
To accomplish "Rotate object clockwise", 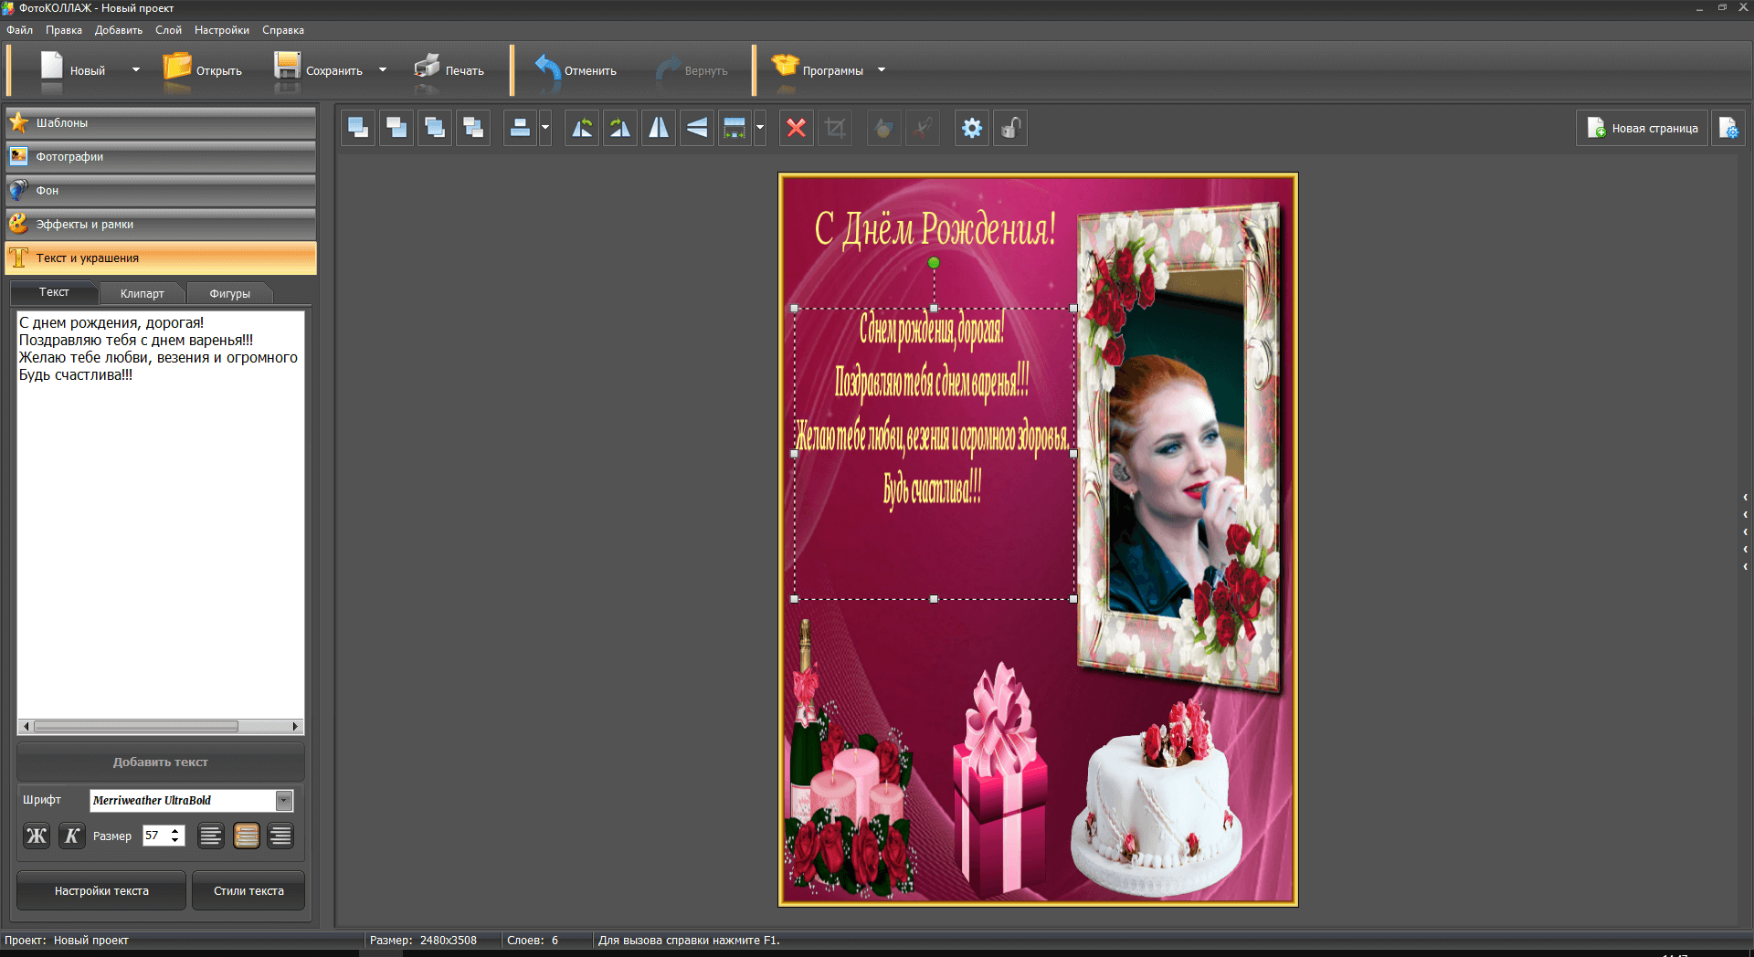I will [x=620, y=128].
